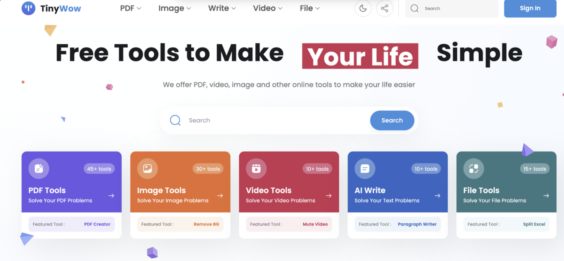Image resolution: width=564 pixels, height=261 pixels.
Task: Open the Paragraph Writer featured tool link
Action: pyautogui.click(x=417, y=224)
